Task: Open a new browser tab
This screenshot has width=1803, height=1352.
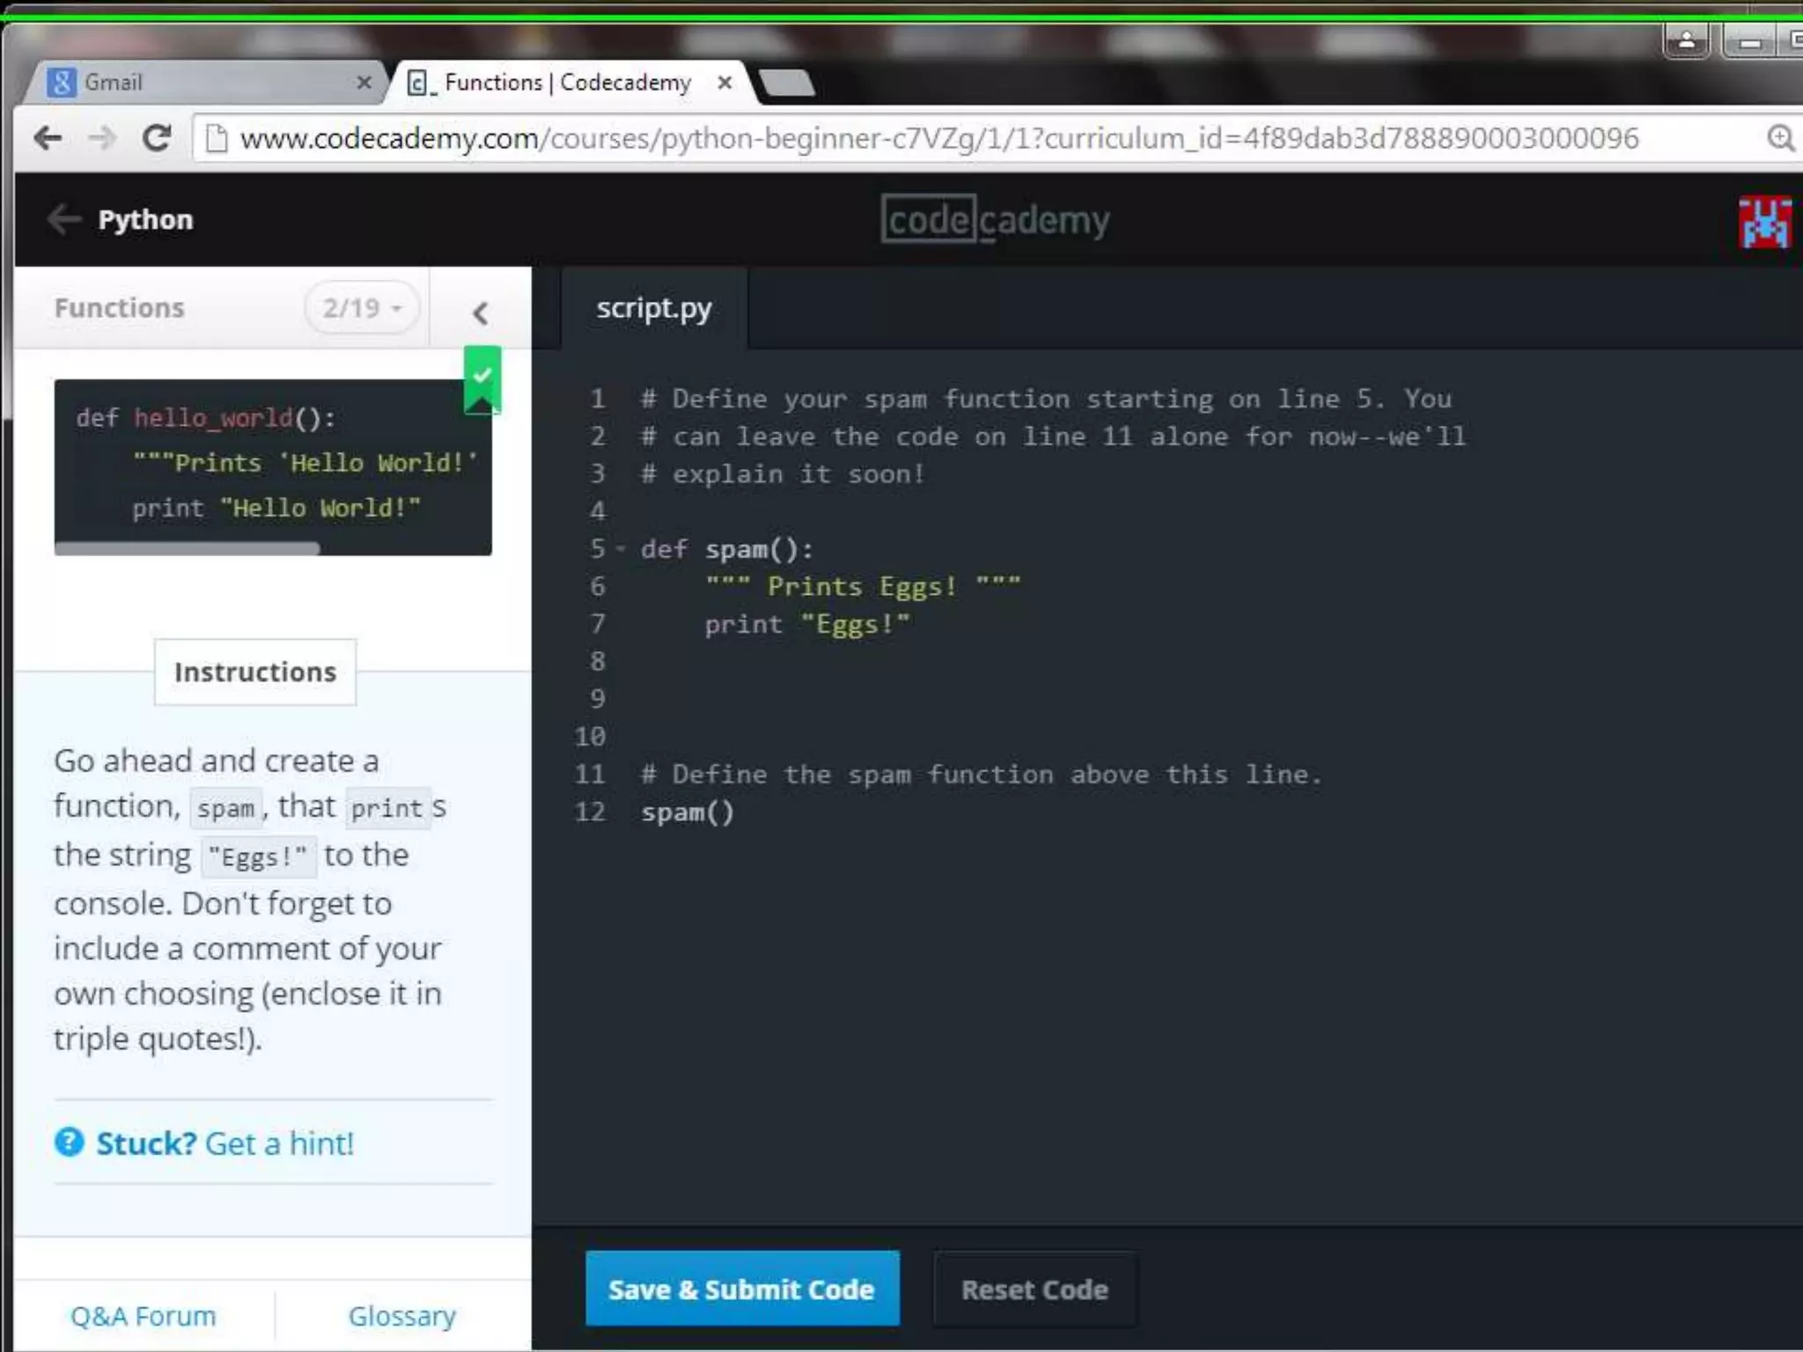Action: (786, 83)
